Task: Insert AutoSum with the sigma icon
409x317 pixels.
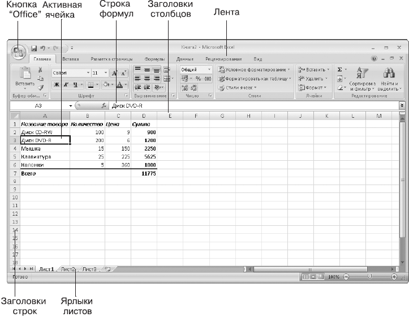Action: (x=339, y=70)
